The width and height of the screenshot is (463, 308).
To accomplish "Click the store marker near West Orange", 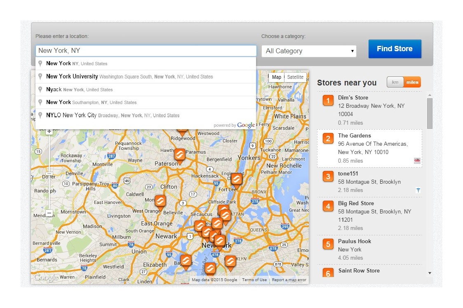I will 160,201.
